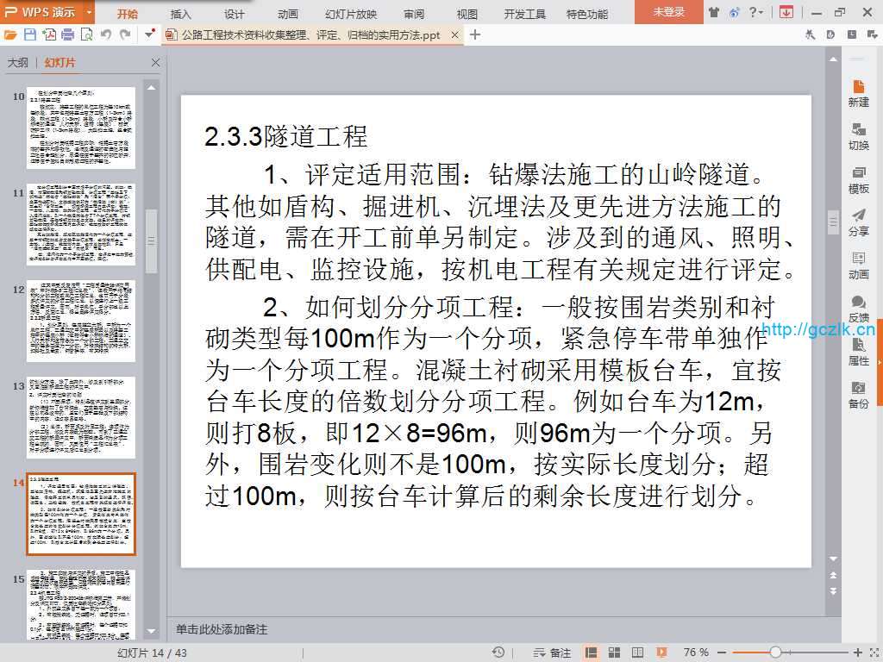The width and height of the screenshot is (883, 662).
Task: Click the Print icon in quick toolbar
Action: pos(68,34)
